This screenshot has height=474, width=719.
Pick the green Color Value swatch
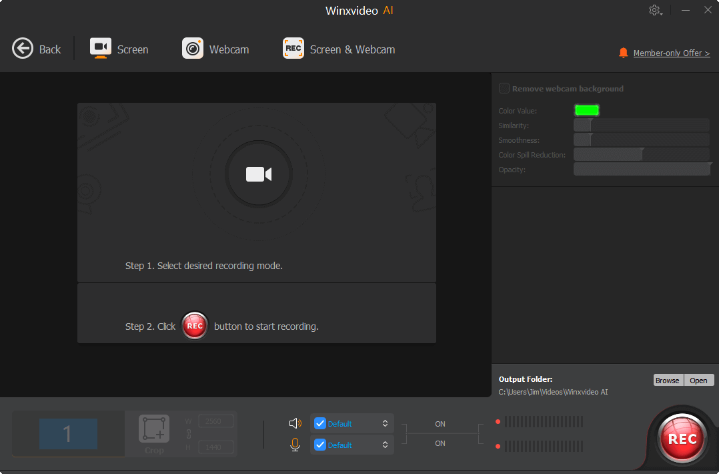tap(587, 110)
